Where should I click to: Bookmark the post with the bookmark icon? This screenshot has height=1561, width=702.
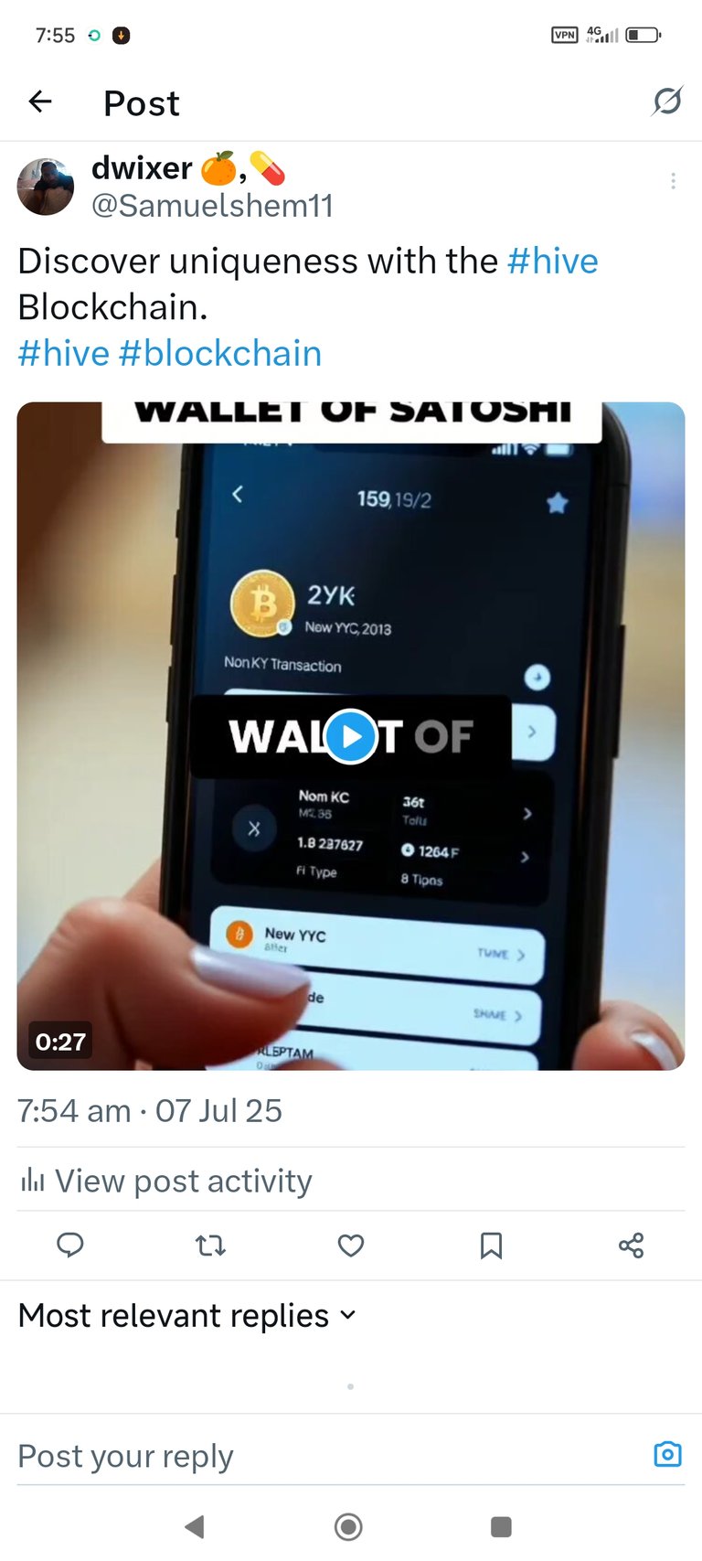pyautogui.click(x=491, y=1245)
